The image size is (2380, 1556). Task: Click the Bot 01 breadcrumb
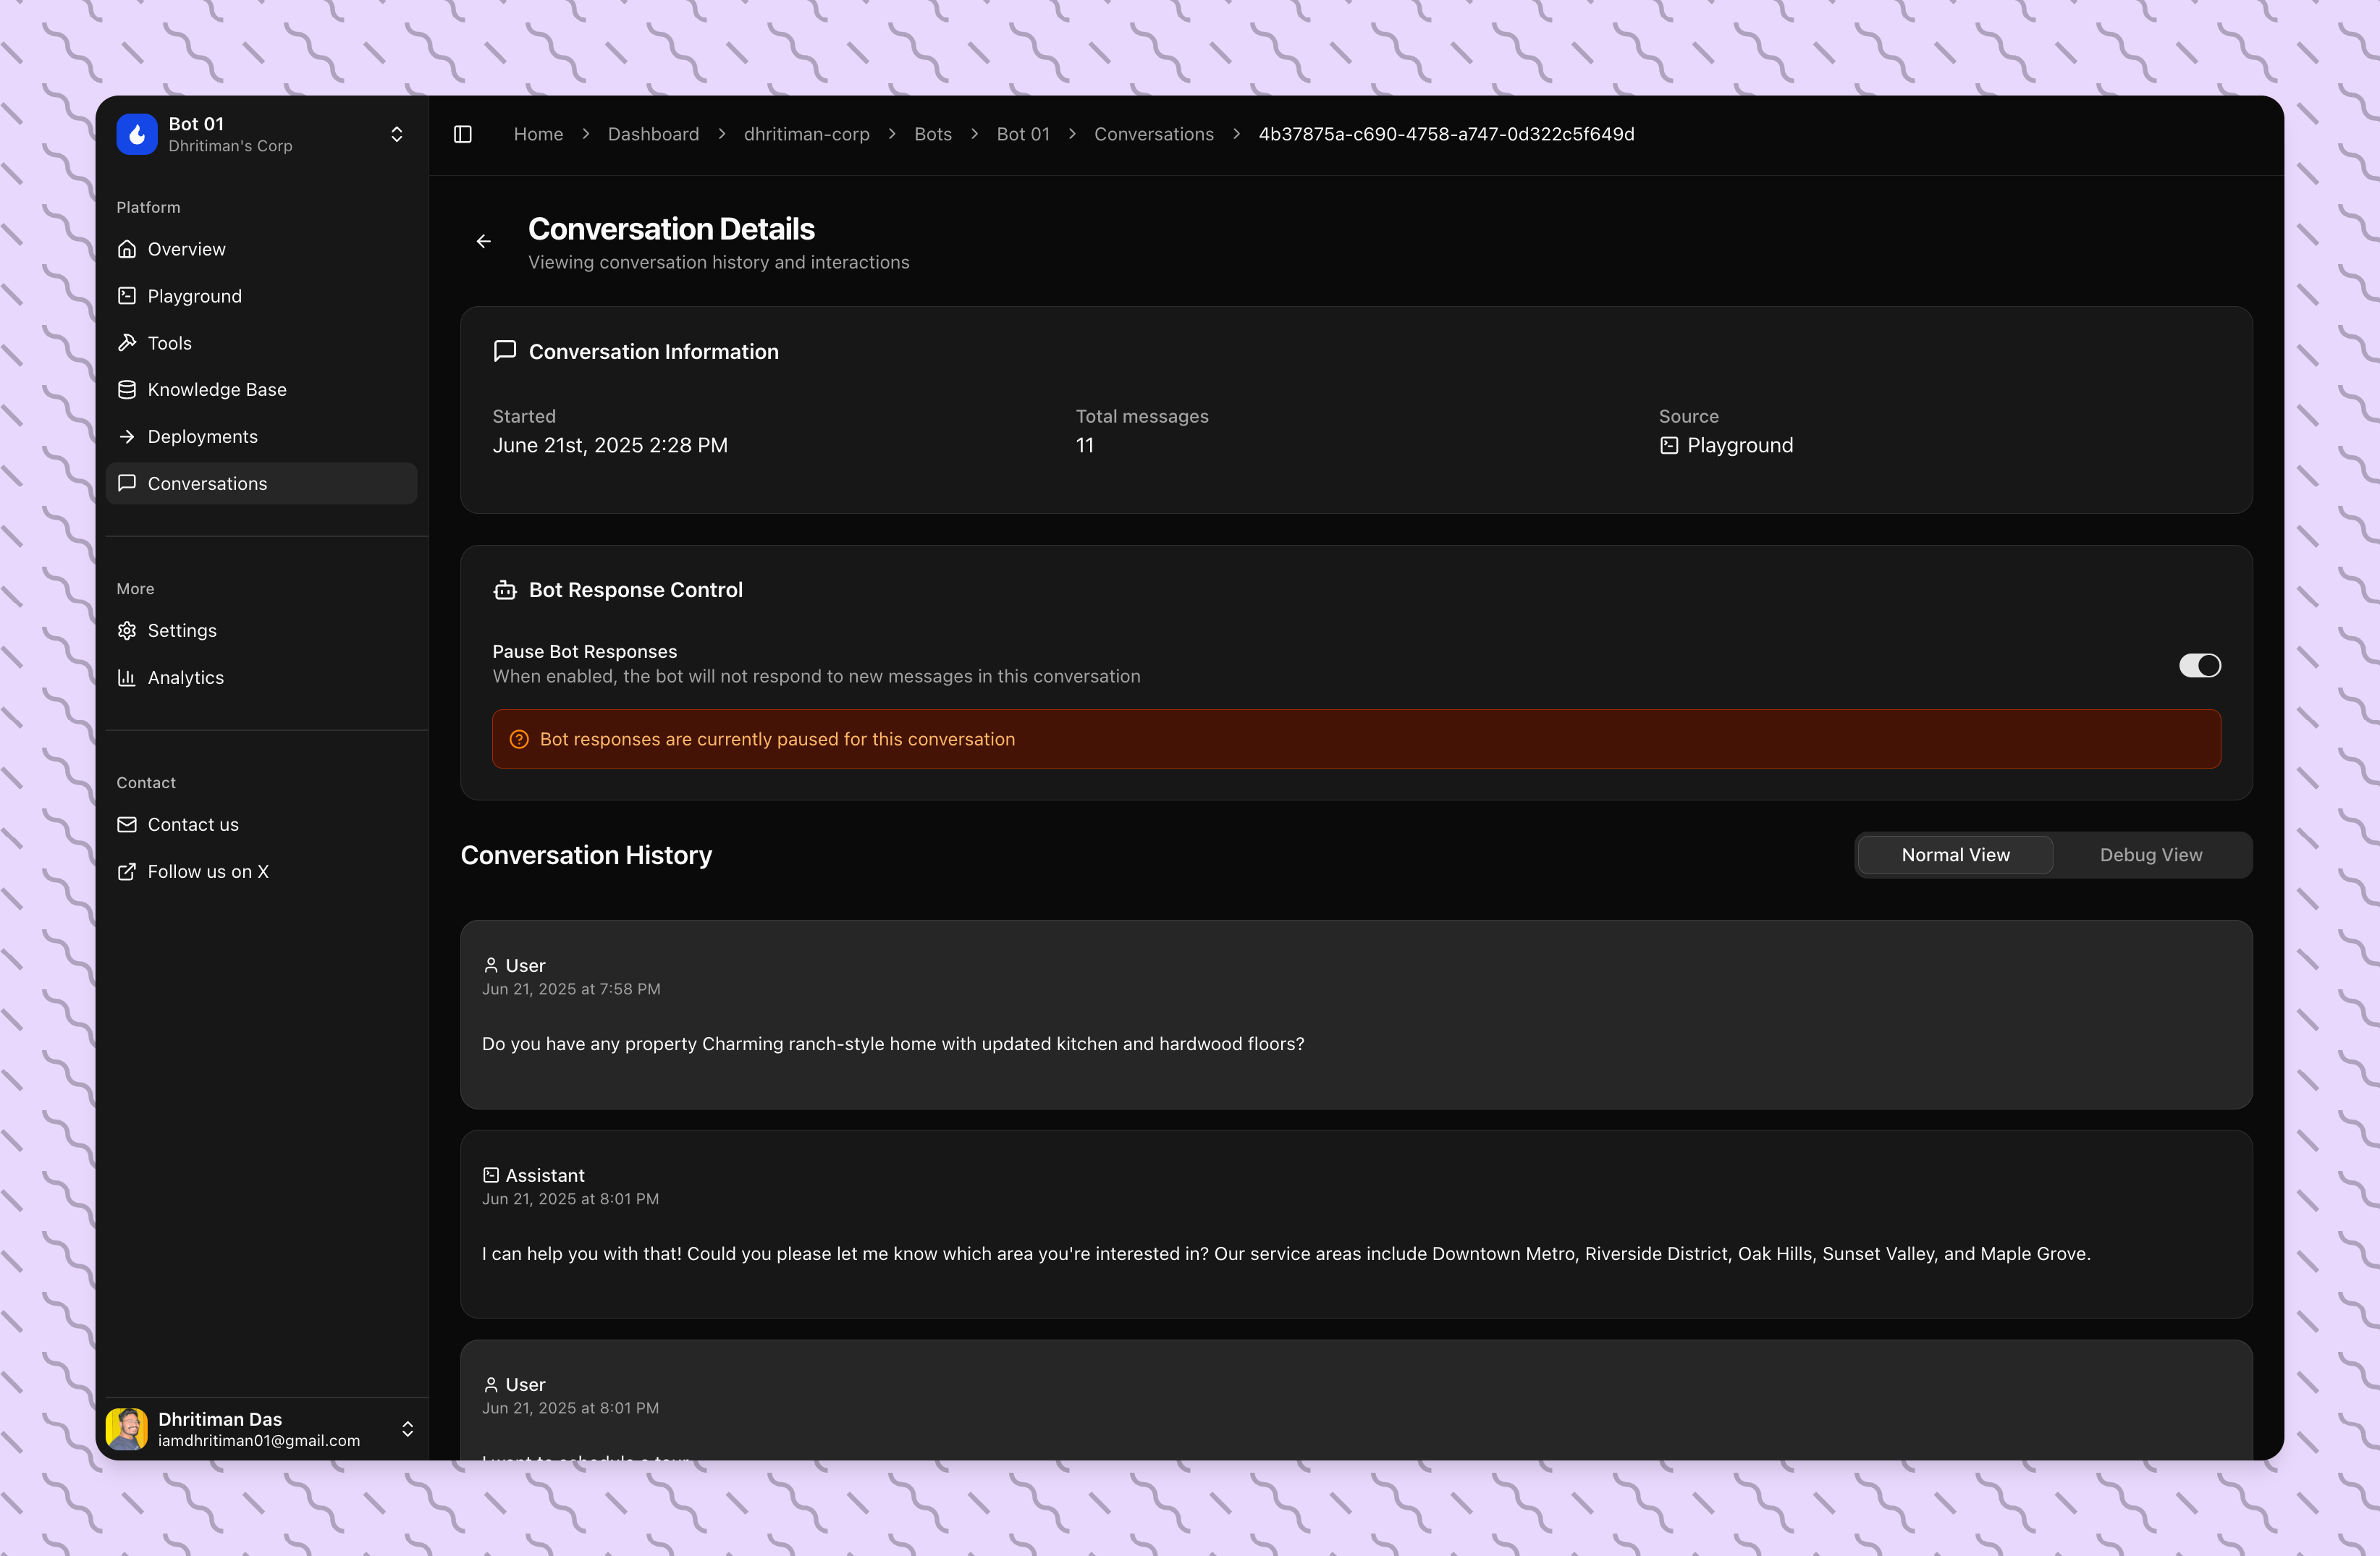coord(1023,134)
